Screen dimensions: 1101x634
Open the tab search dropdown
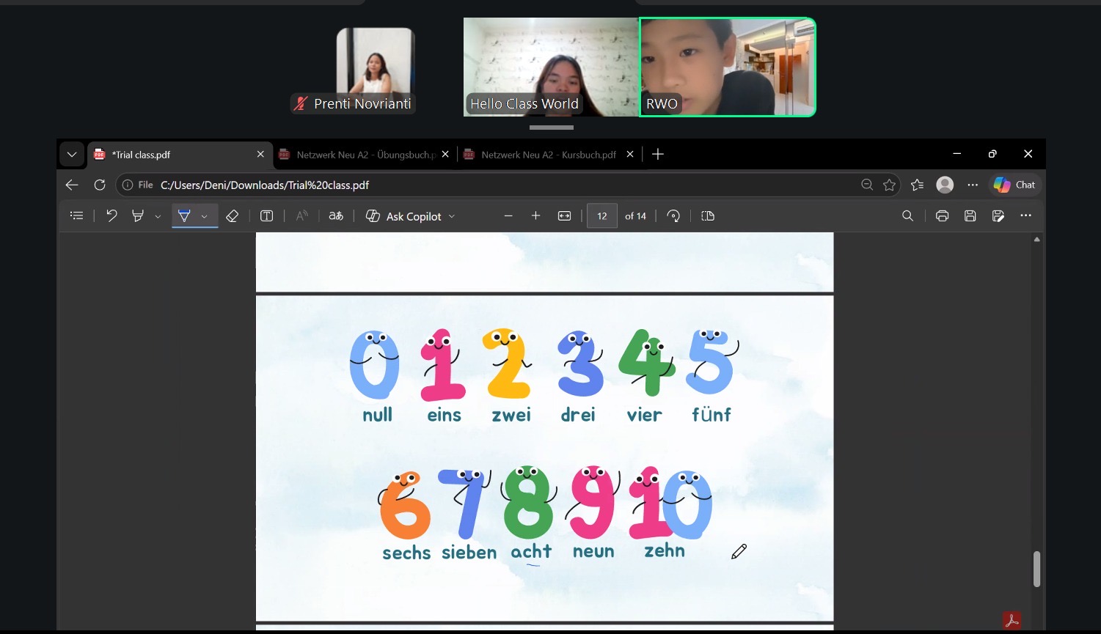pyautogui.click(x=72, y=155)
